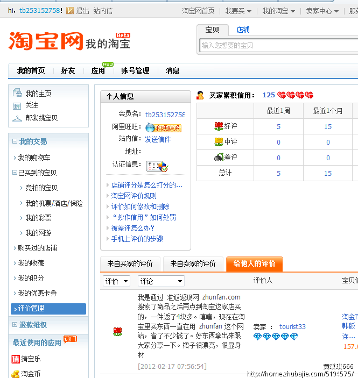Click seller name tourist33 link
Screen dimensions: 358x378
coord(292,327)
